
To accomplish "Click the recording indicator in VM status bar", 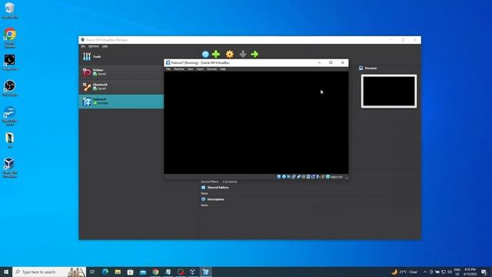I will tap(313, 177).
